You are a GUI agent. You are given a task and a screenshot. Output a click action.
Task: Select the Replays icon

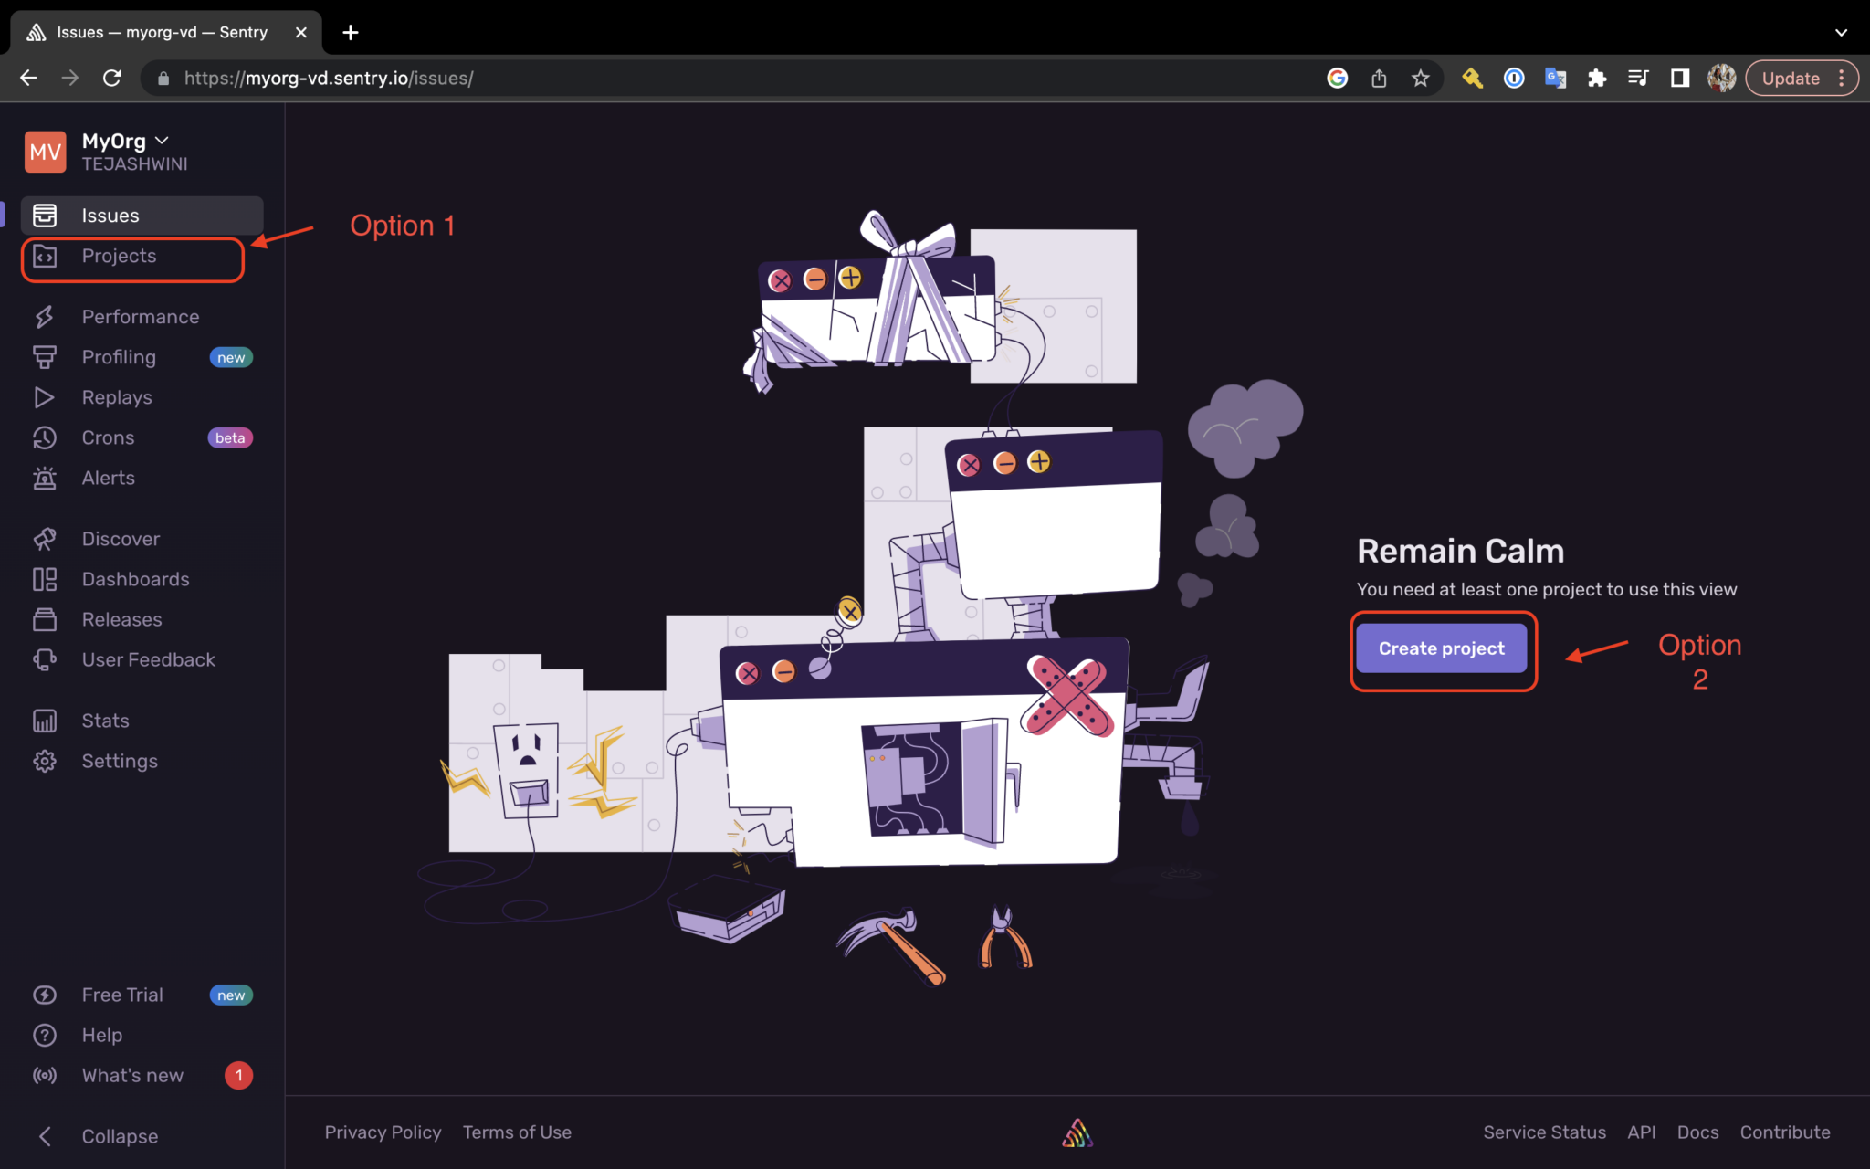point(45,396)
